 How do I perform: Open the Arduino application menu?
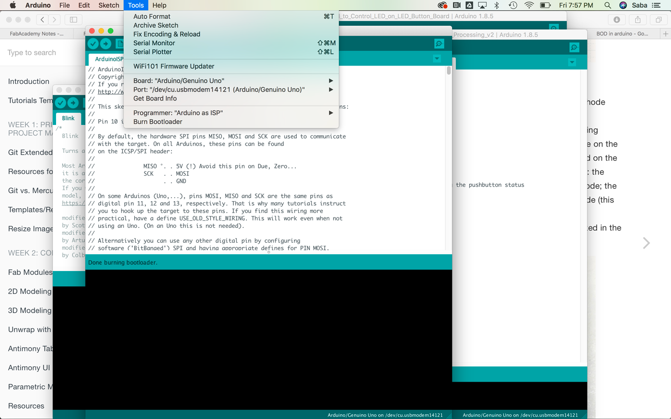point(38,5)
